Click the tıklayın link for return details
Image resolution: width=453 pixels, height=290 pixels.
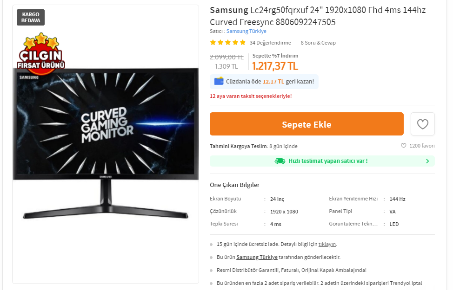(327, 244)
